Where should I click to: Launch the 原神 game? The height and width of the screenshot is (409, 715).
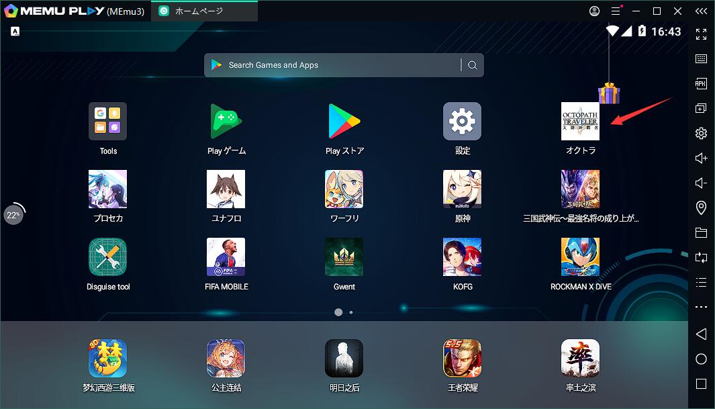[x=461, y=189]
